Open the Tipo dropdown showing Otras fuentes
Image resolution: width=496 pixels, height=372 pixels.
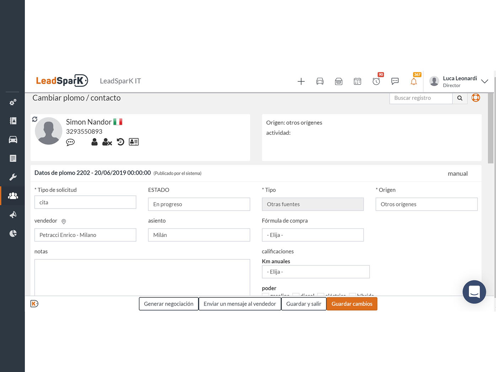313,204
